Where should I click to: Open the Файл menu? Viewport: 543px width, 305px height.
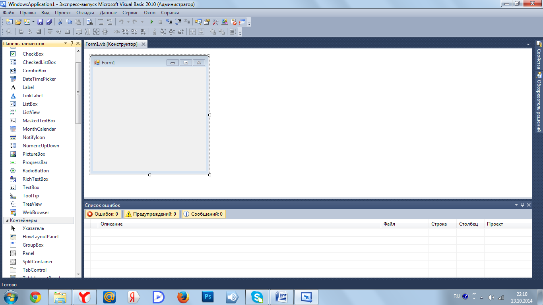pos(8,13)
